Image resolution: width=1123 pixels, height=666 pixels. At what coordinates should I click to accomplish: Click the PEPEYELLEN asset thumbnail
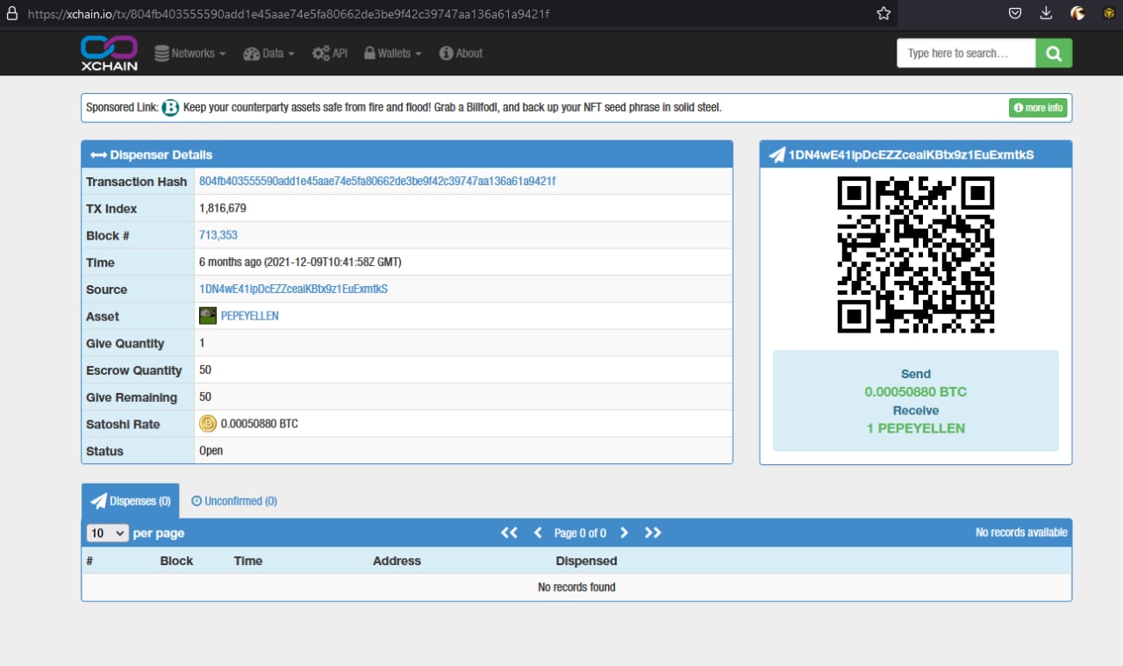coord(208,316)
